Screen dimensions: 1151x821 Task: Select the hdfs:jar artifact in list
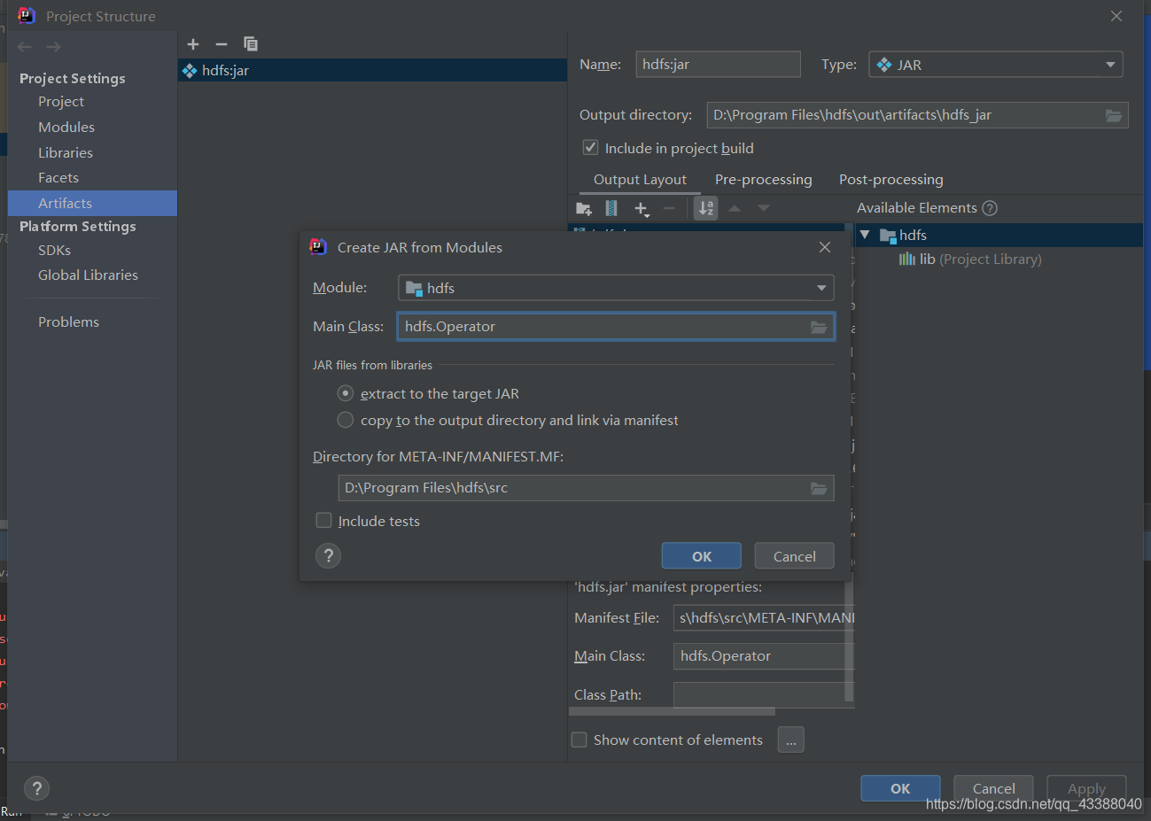tap(372, 70)
